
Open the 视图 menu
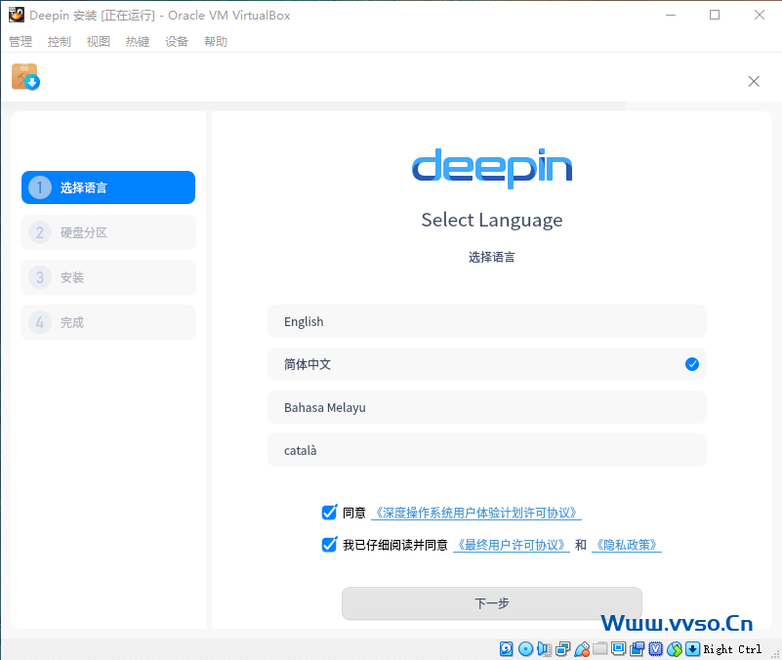click(99, 42)
